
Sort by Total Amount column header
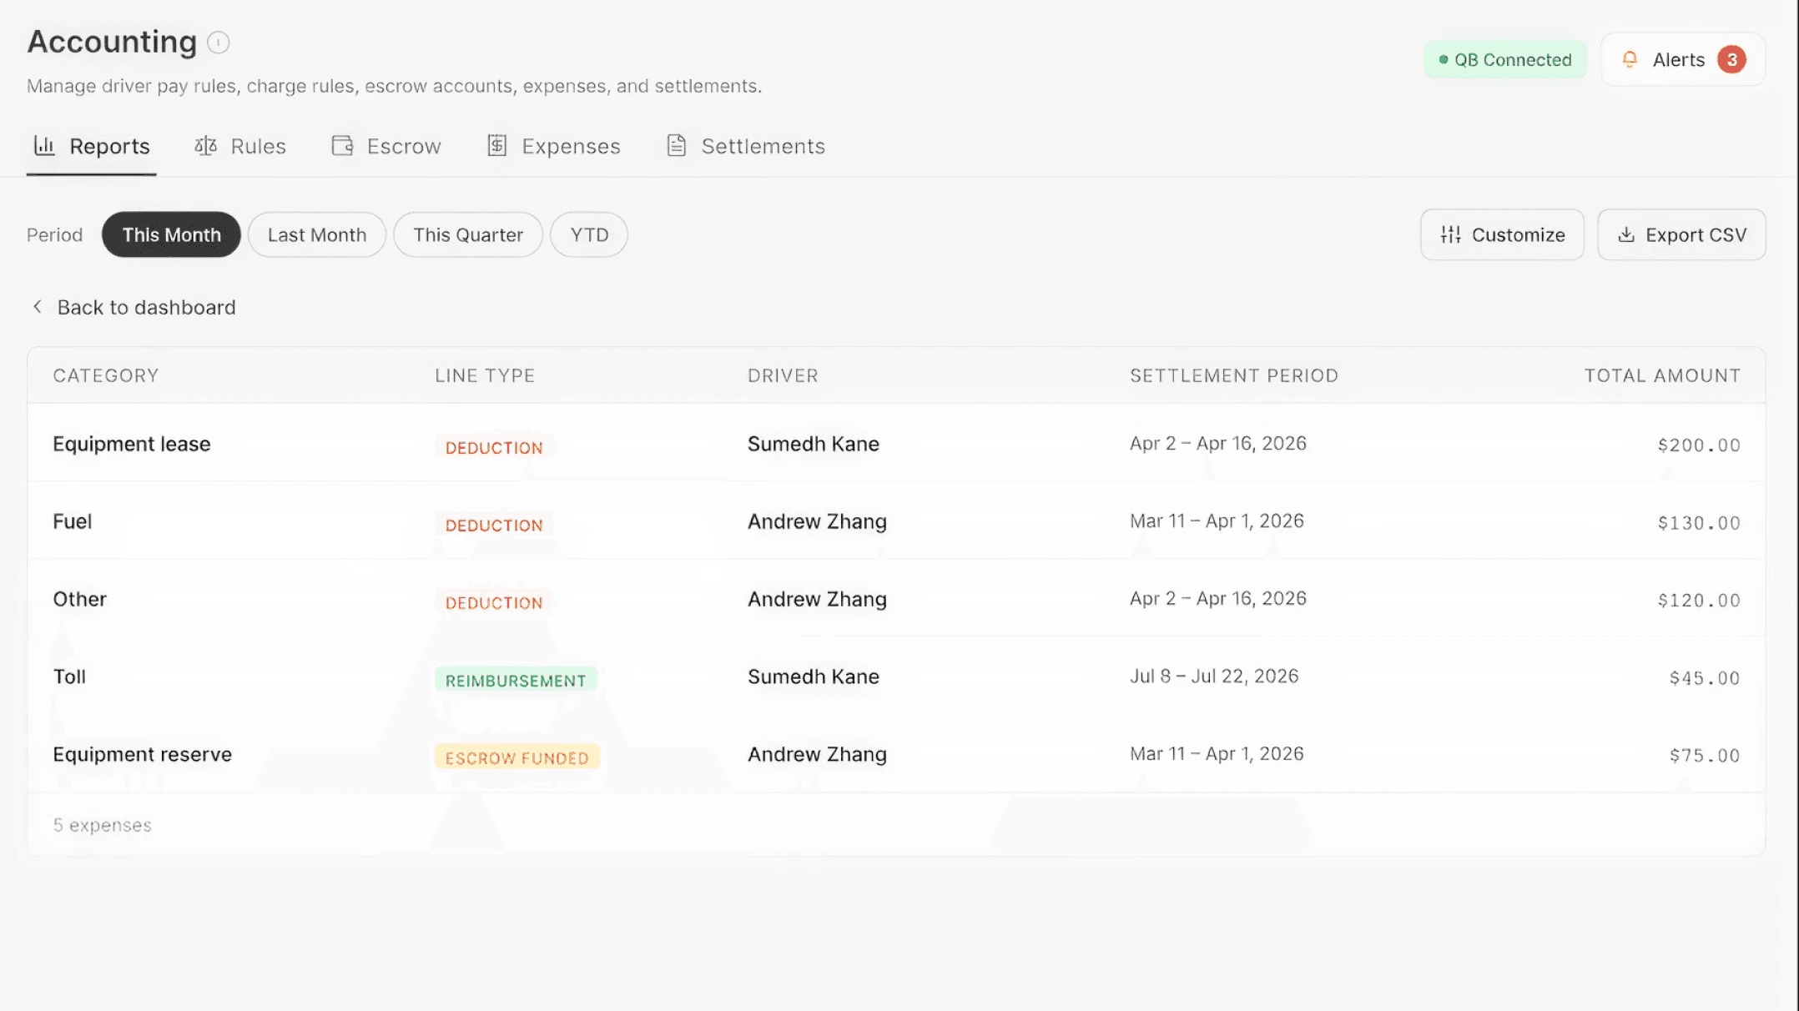click(1662, 375)
